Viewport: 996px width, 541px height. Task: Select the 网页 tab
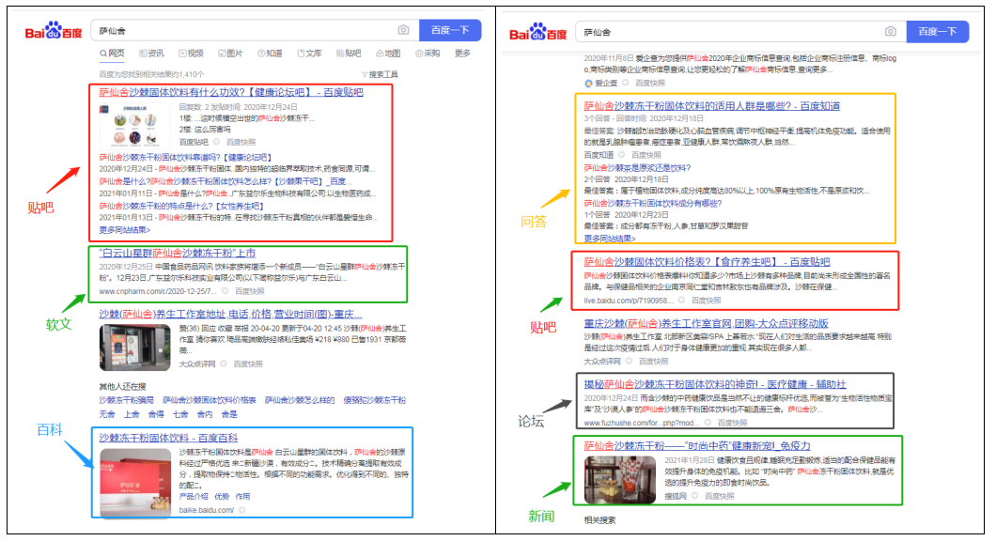[112, 54]
